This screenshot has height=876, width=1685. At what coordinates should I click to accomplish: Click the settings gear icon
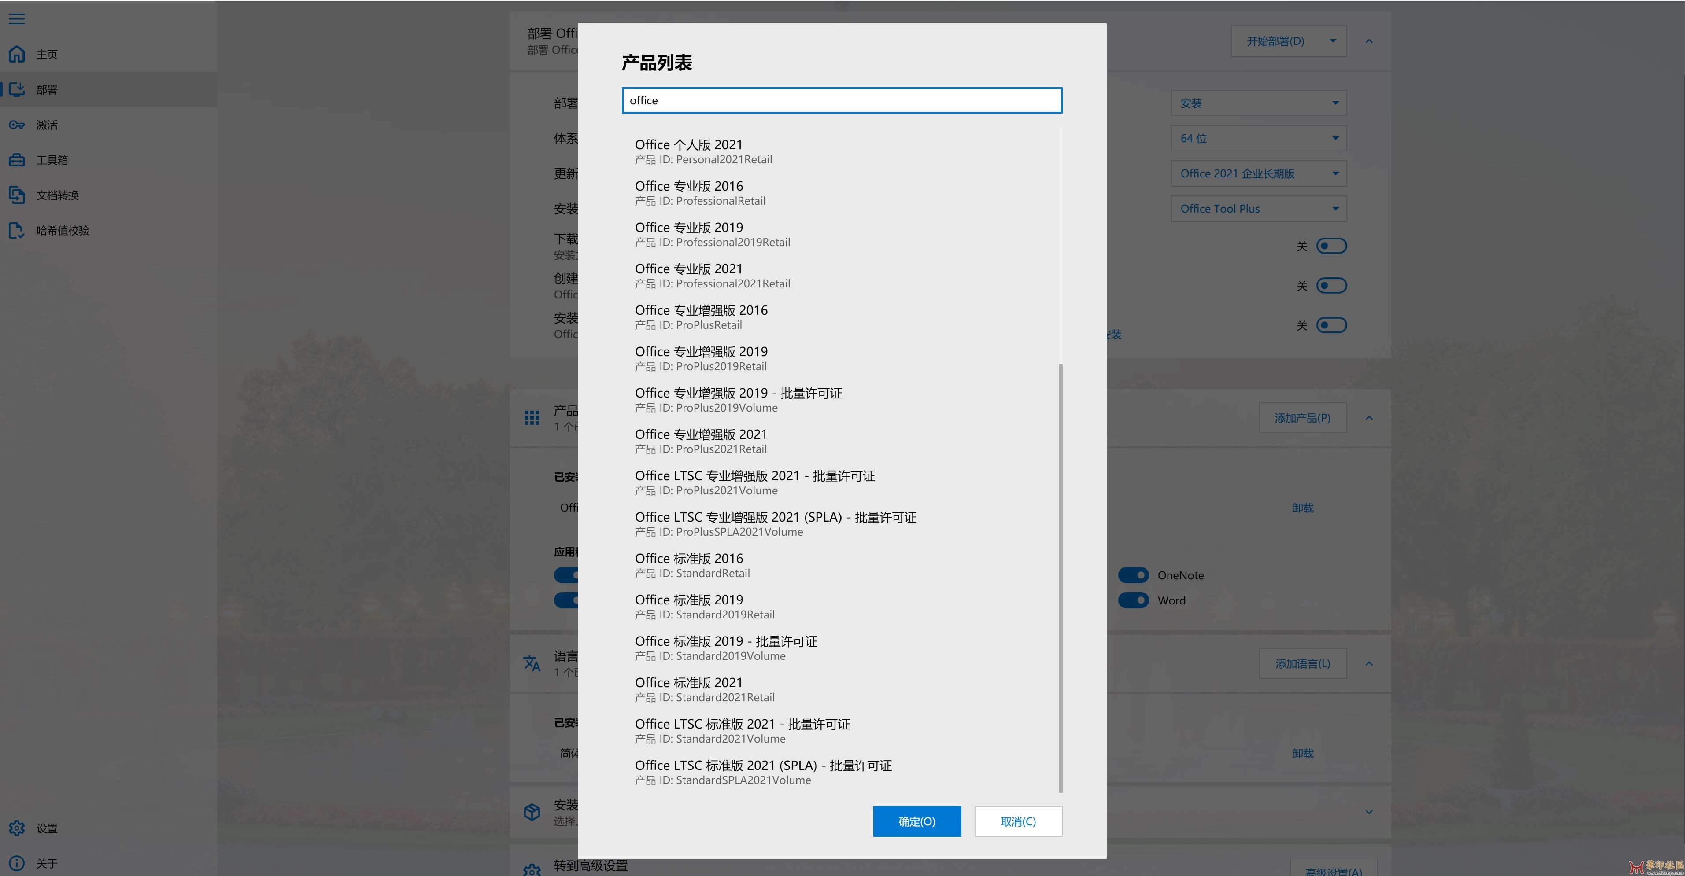coord(16,828)
